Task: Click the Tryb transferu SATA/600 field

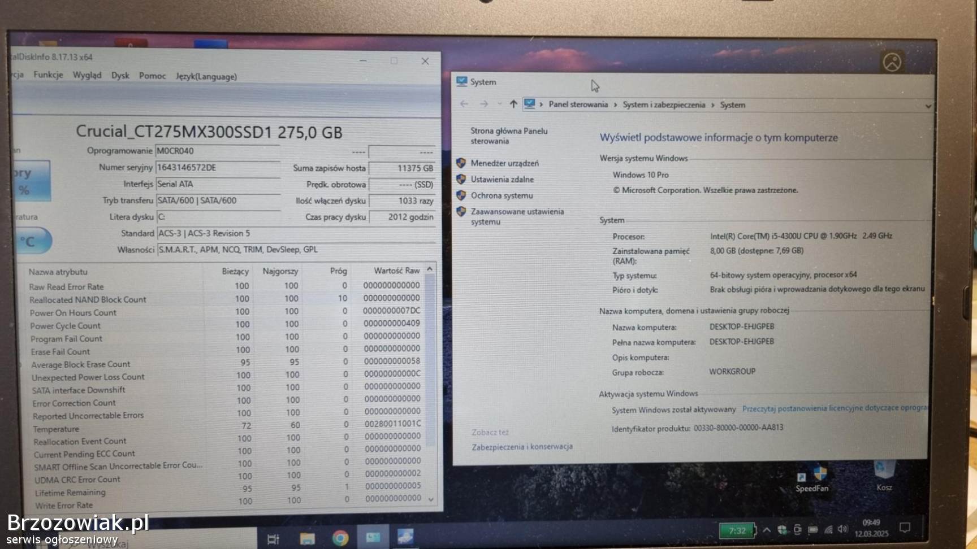Action: tap(218, 200)
